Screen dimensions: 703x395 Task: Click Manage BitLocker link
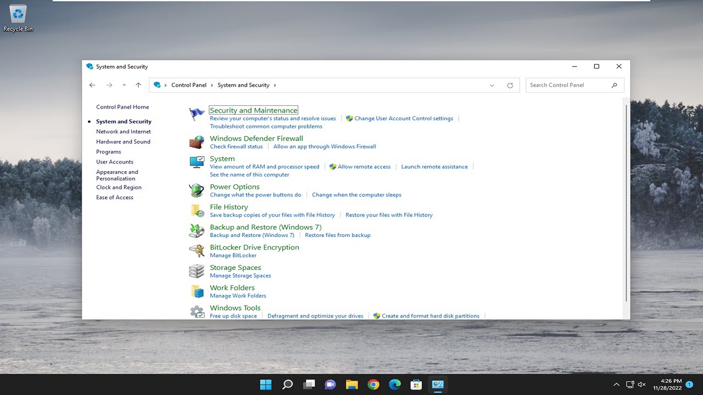(233, 256)
